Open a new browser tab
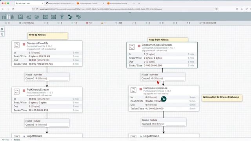 point(139,4)
